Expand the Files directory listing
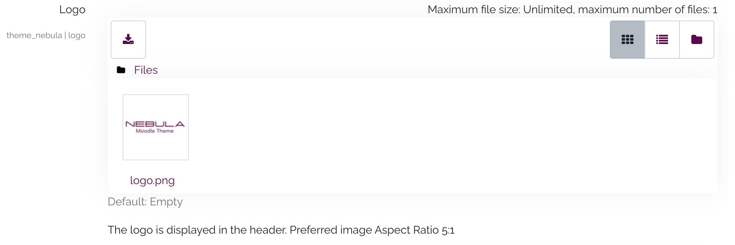The height and width of the screenshot is (245, 735). [146, 70]
